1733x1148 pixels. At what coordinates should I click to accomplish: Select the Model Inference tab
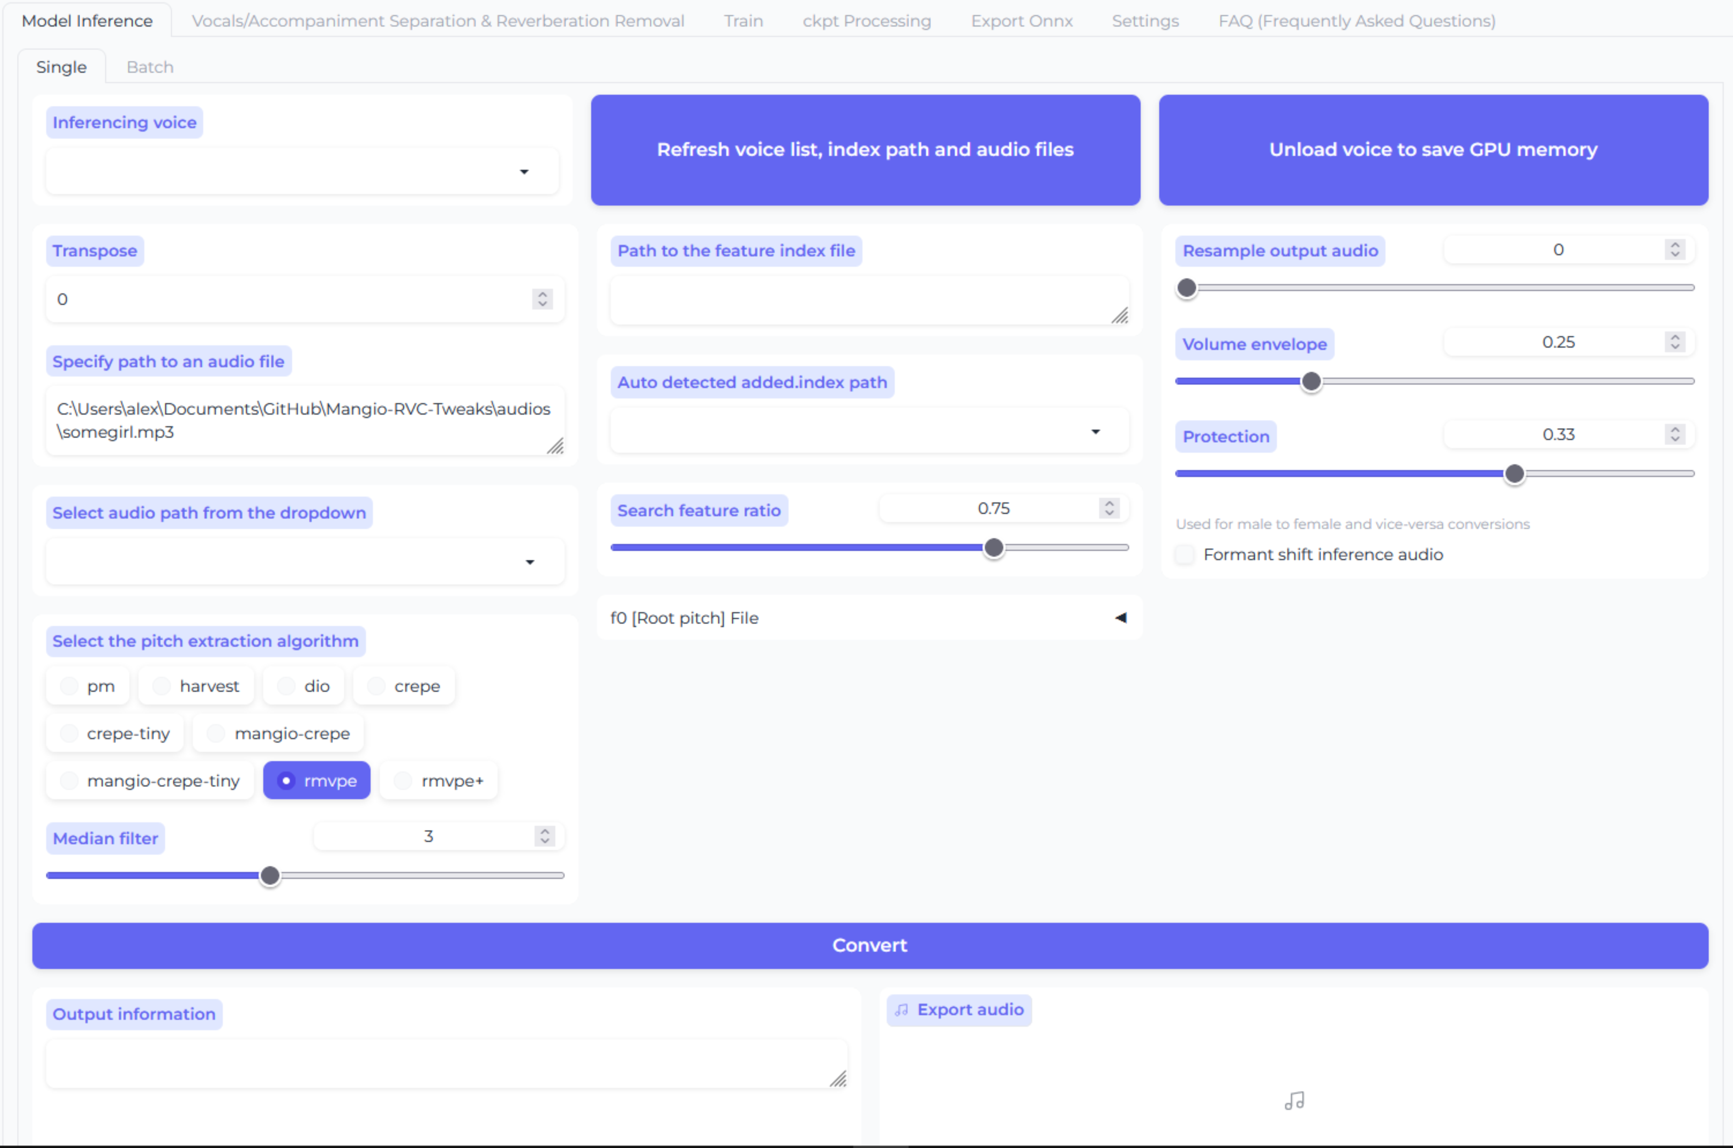point(87,20)
